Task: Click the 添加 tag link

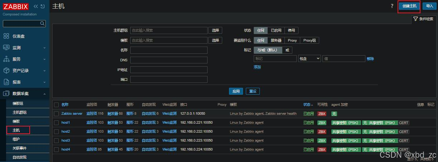Action: (x=257, y=67)
